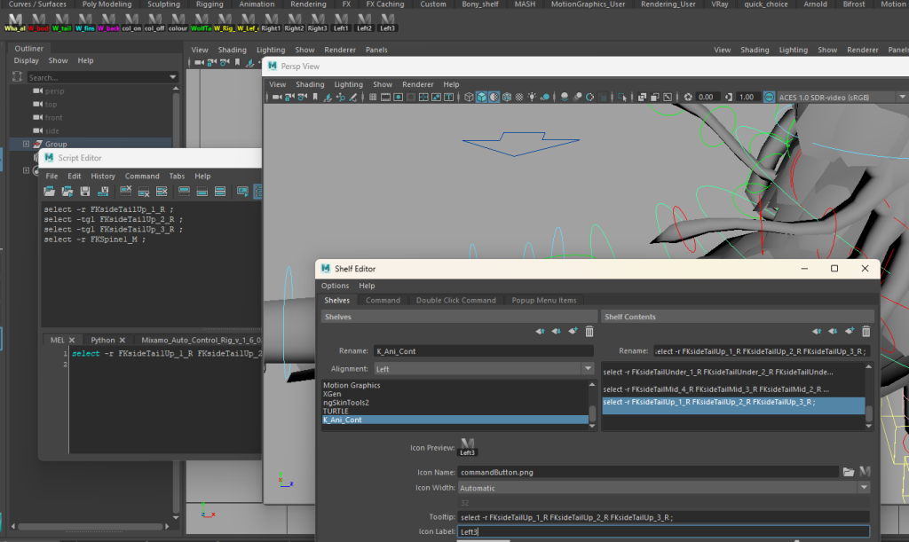Click Show Both panes icon in Script Editor
The height and width of the screenshot is (542, 909).
[220, 191]
